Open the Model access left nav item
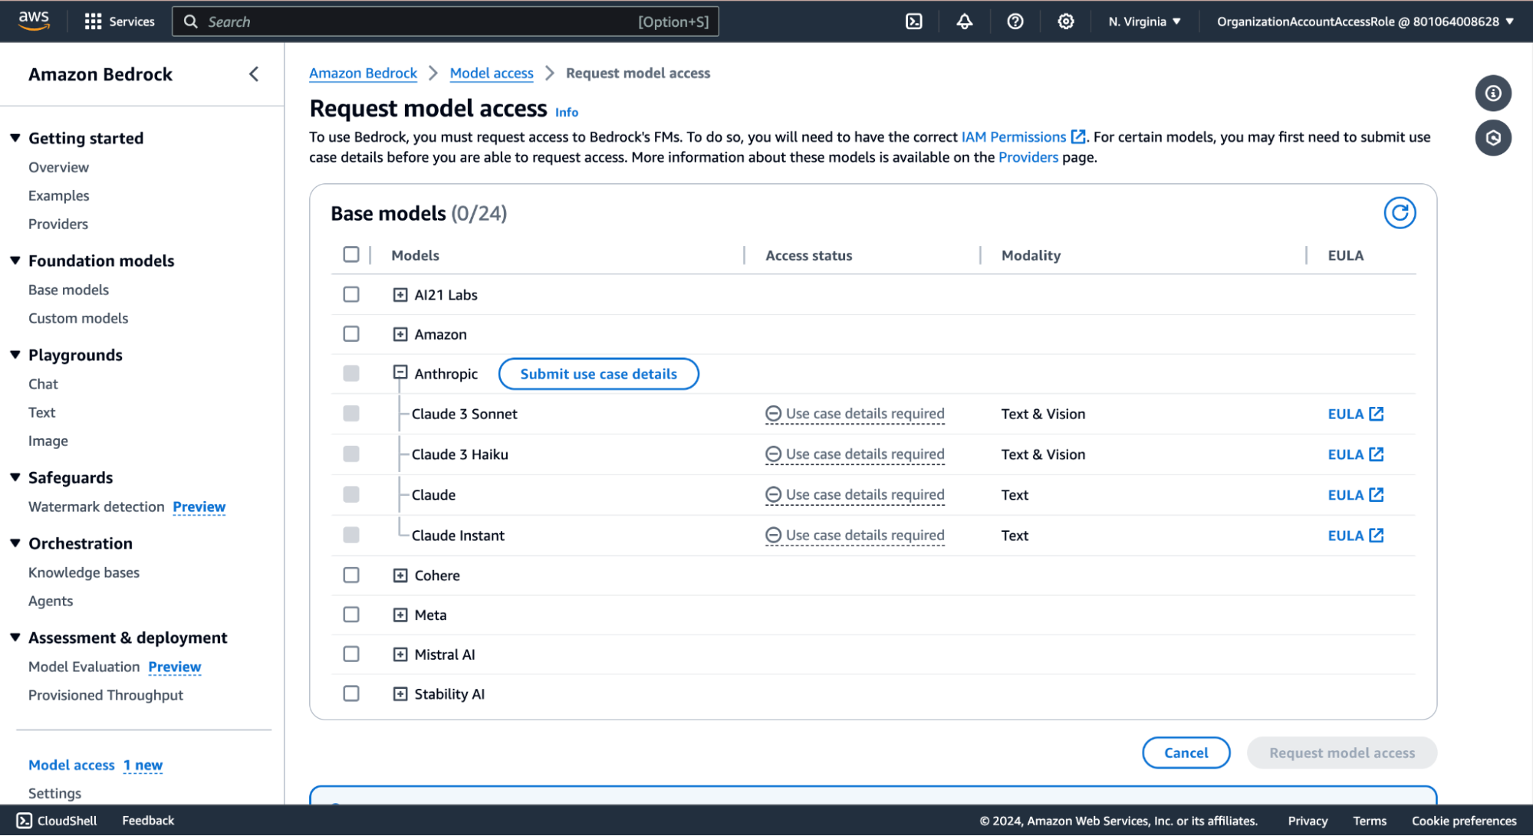The image size is (1533, 836). tap(71, 765)
